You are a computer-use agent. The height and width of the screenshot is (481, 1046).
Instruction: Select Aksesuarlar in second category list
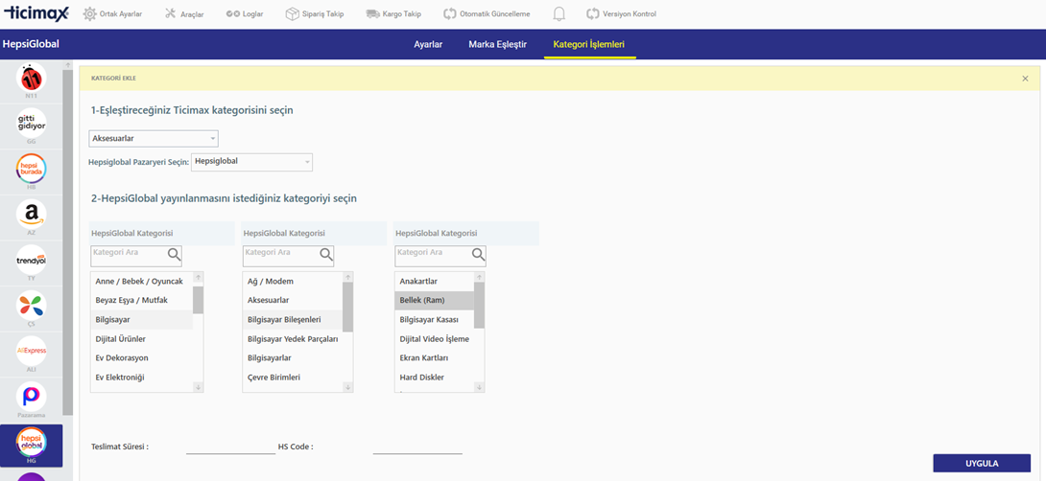pos(293,301)
